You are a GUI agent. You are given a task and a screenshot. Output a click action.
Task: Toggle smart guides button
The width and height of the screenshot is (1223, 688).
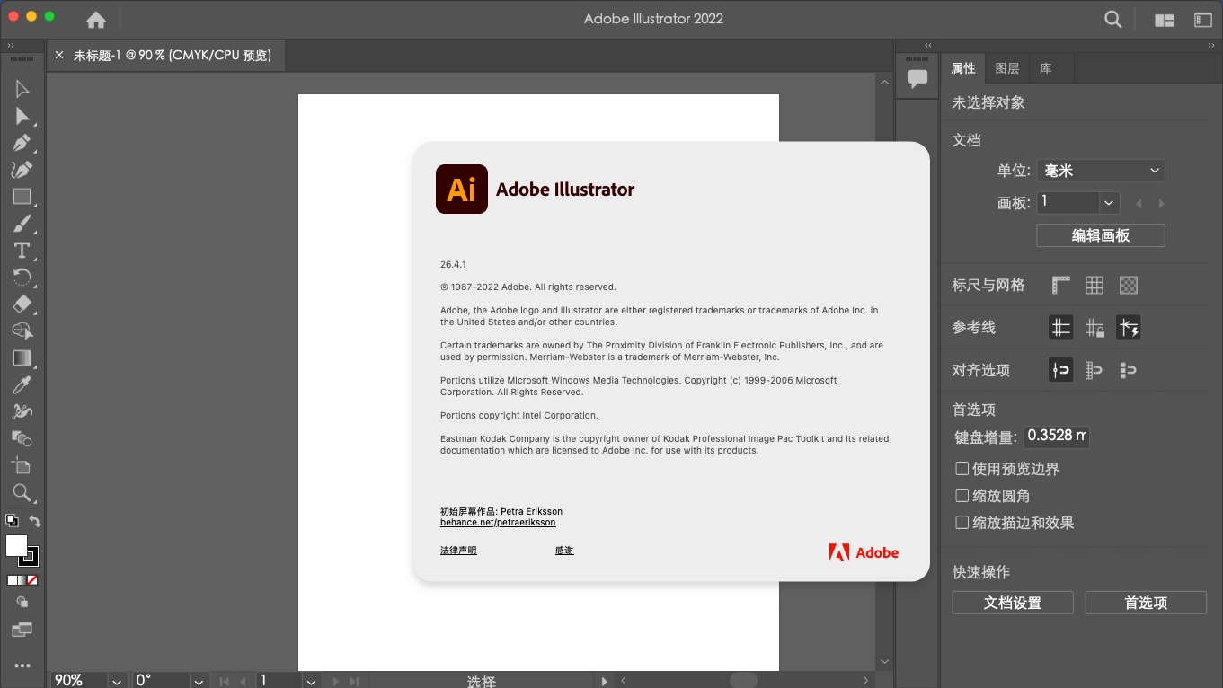[x=1129, y=327]
